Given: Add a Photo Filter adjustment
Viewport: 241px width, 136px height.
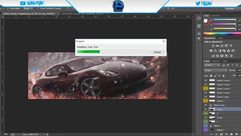Looking at the screenshot, I should click(224, 51).
